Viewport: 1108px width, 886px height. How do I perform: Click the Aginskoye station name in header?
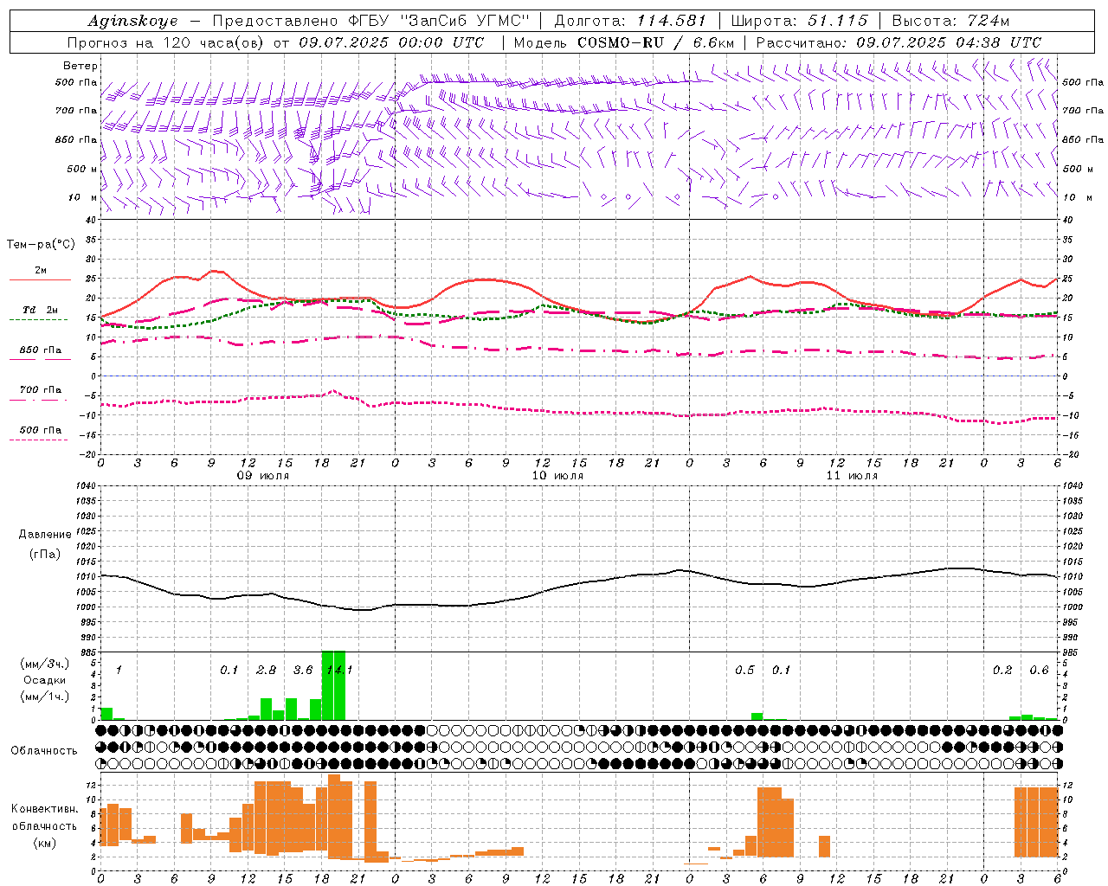(132, 21)
